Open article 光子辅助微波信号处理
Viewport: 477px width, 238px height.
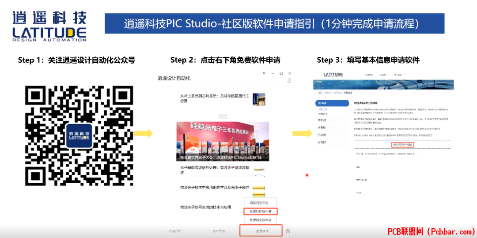coord(215,170)
